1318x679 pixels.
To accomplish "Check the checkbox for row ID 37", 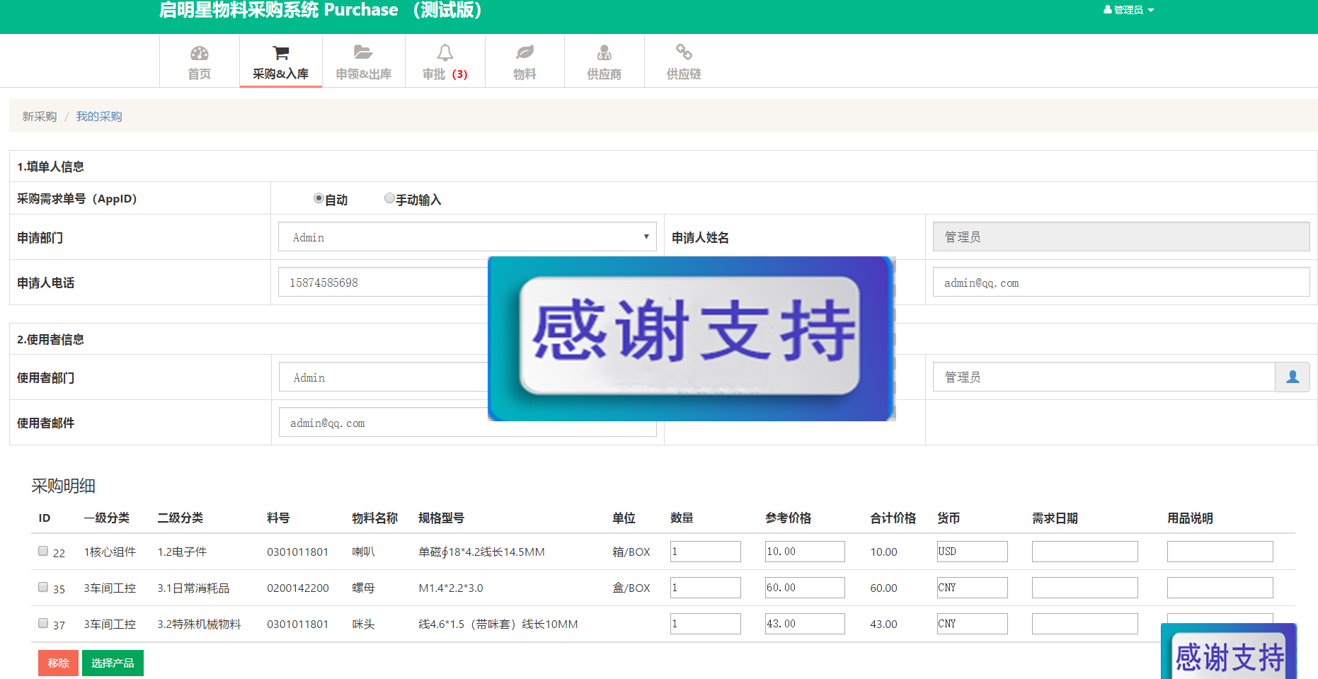I will 43,623.
